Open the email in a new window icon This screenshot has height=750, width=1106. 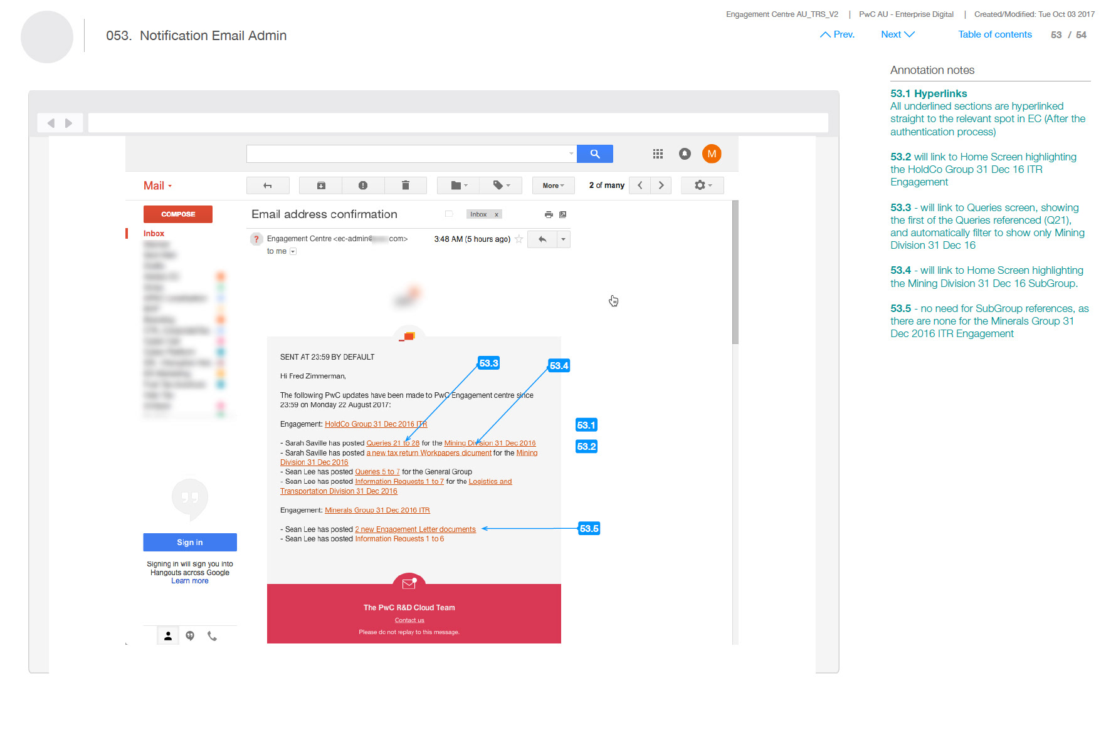pyautogui.click(x=562, y=215)
